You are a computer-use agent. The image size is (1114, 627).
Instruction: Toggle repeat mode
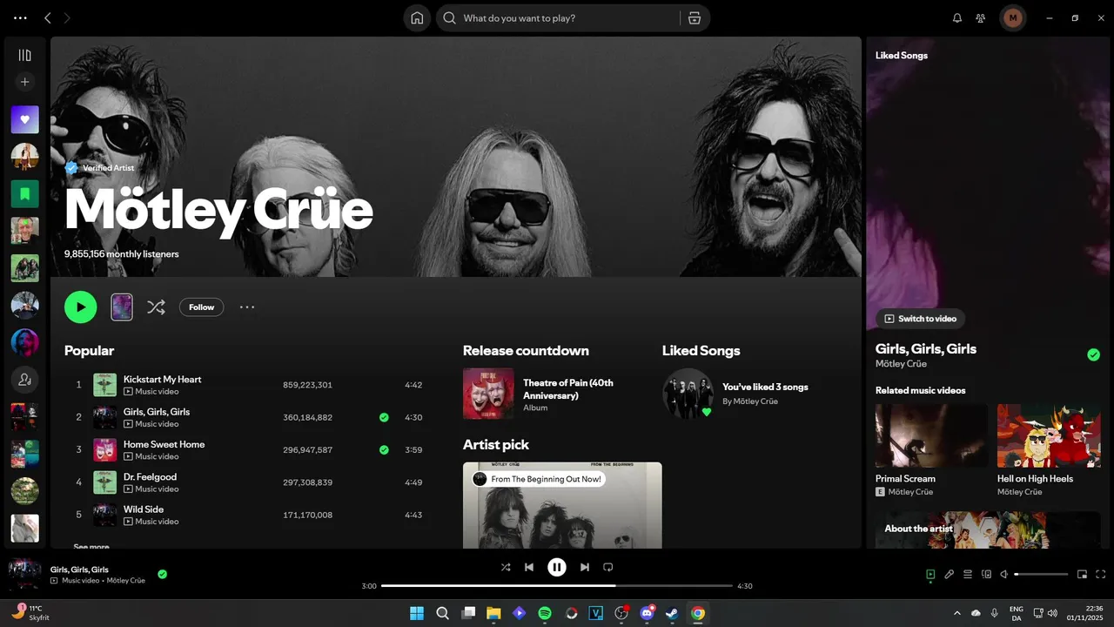click(x=608, y=567)
